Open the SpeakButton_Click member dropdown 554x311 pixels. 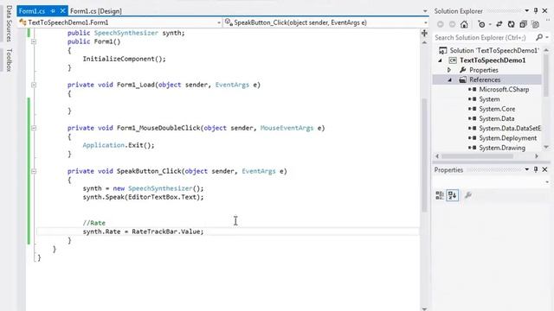[x=425, y=22]
